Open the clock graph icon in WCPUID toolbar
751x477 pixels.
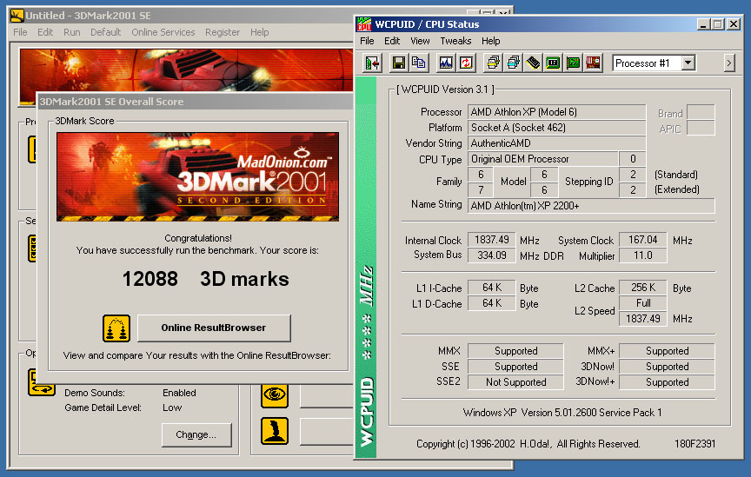click(x=446, y=63)
